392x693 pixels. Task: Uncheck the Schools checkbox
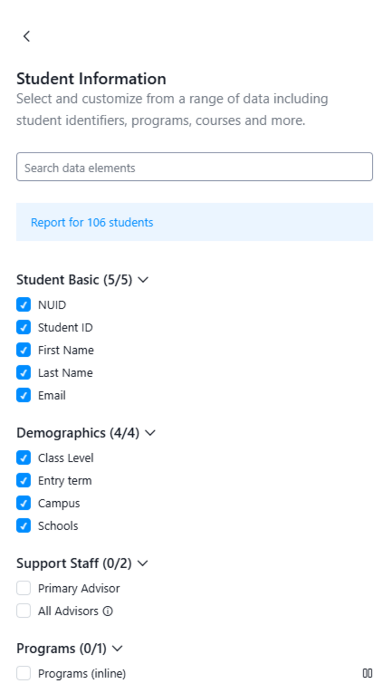coord(23,526)
